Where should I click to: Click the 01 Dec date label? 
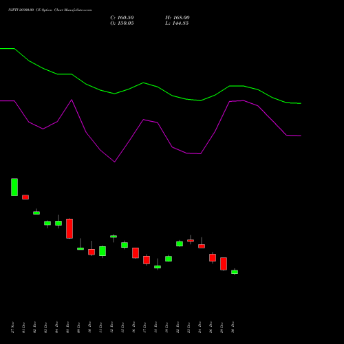[x=24, y=327]
